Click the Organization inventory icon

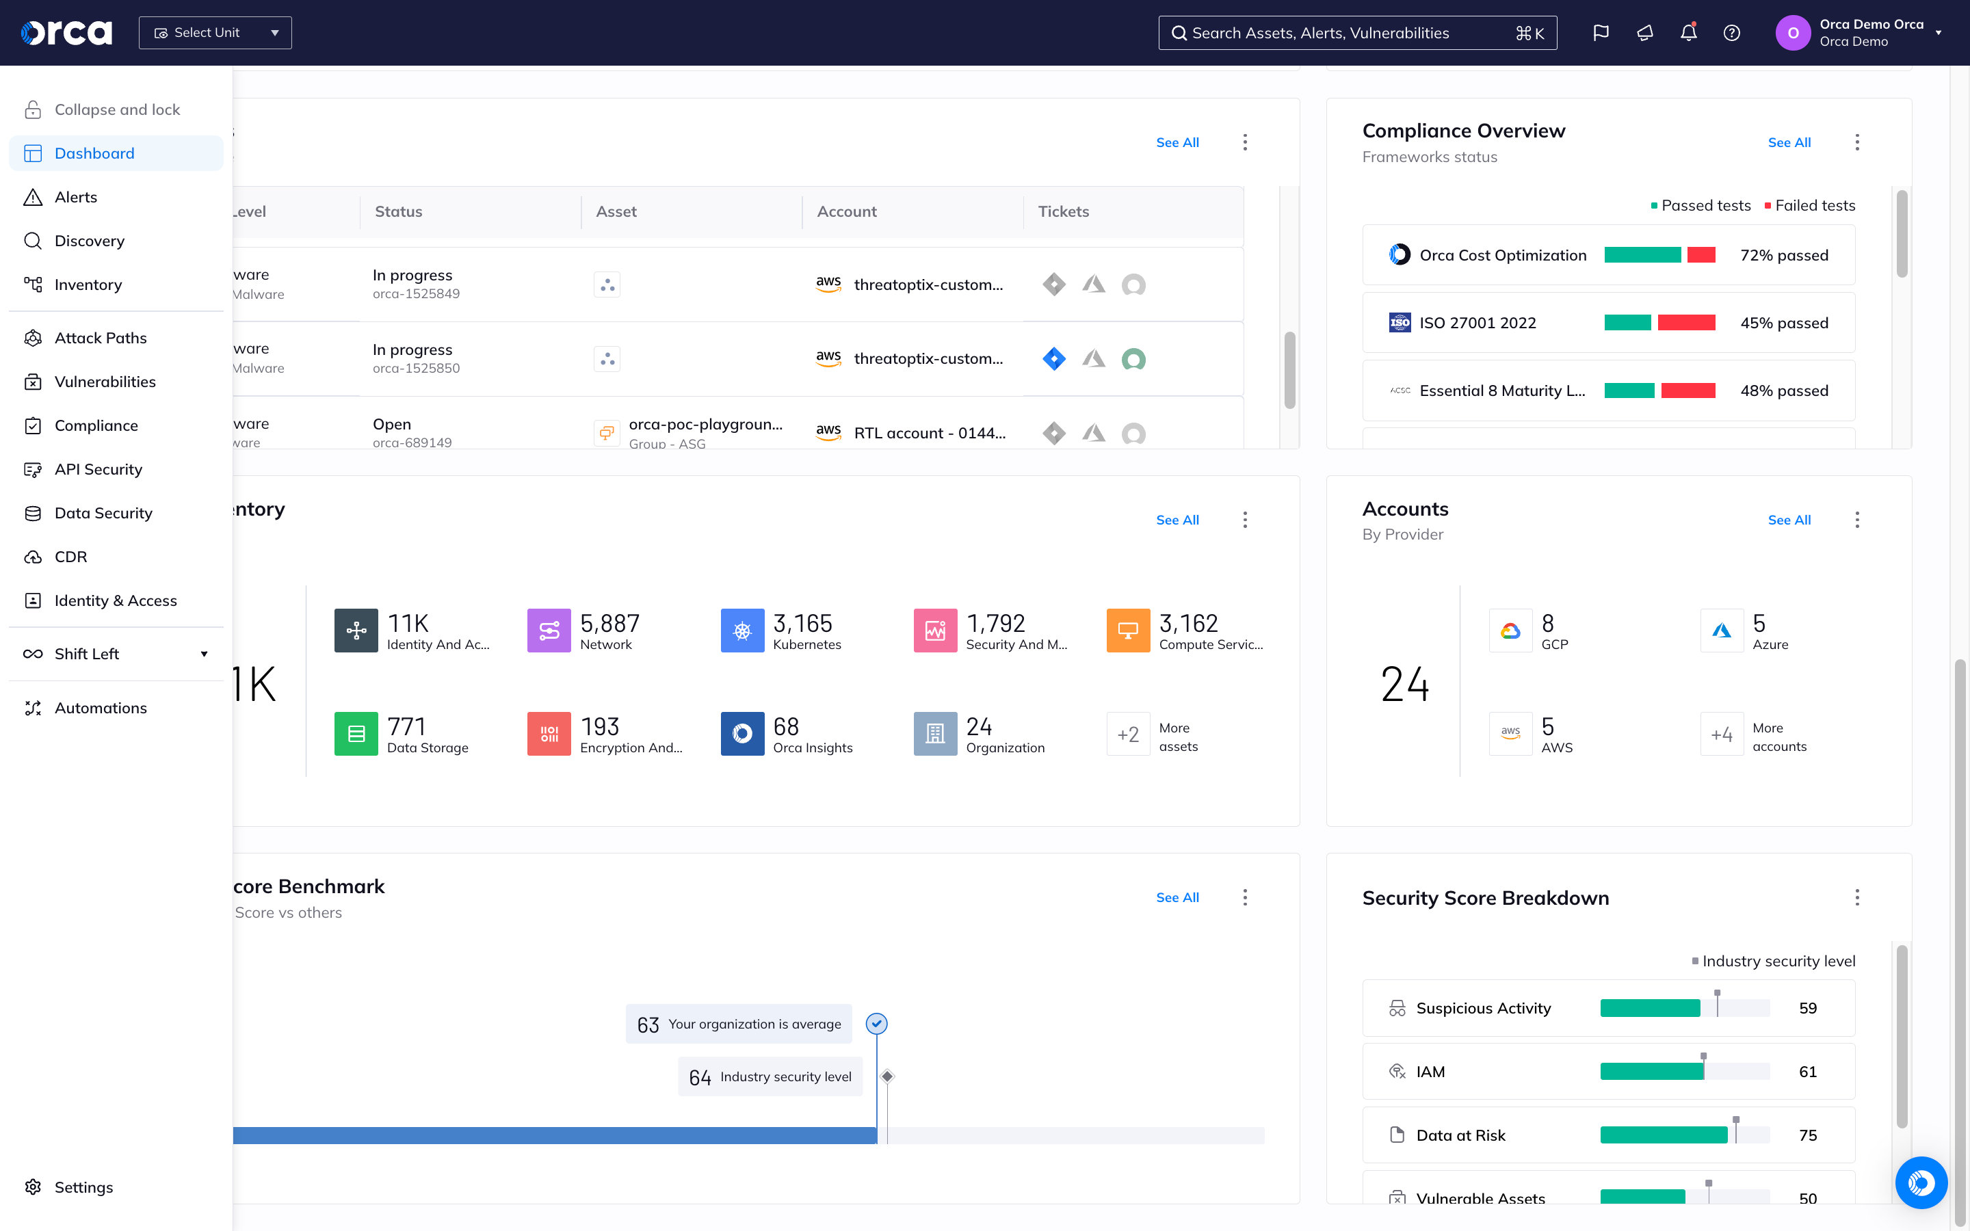click(935, 734)
